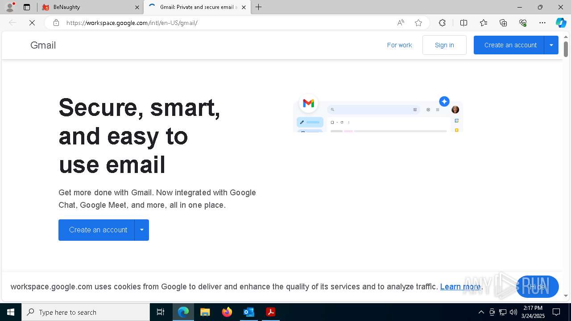Click the Sign in button
Viewport: 571px width, 321px height.
tap(444, 45)
